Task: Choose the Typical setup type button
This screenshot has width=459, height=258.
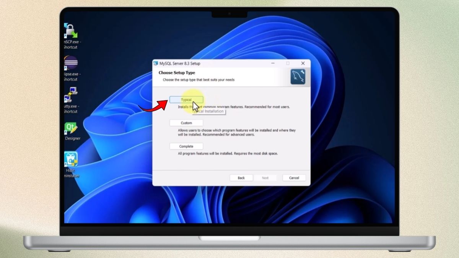Action: point(186,100)
